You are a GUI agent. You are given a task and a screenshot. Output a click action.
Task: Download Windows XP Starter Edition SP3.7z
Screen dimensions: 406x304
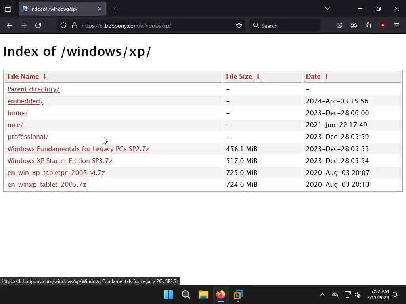pyautogui.click(x=60, y=161)
